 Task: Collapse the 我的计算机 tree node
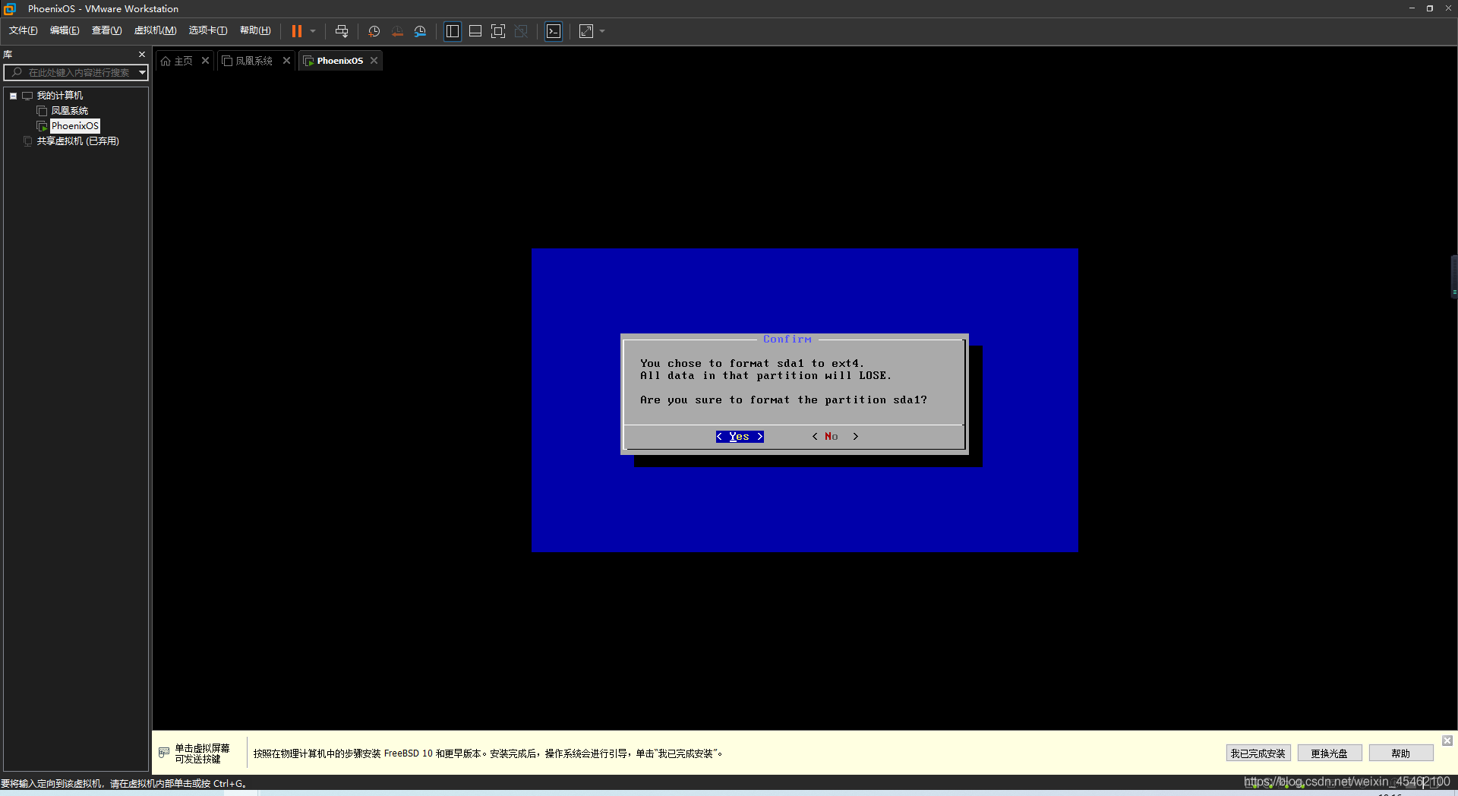click(x=13, y=96)
